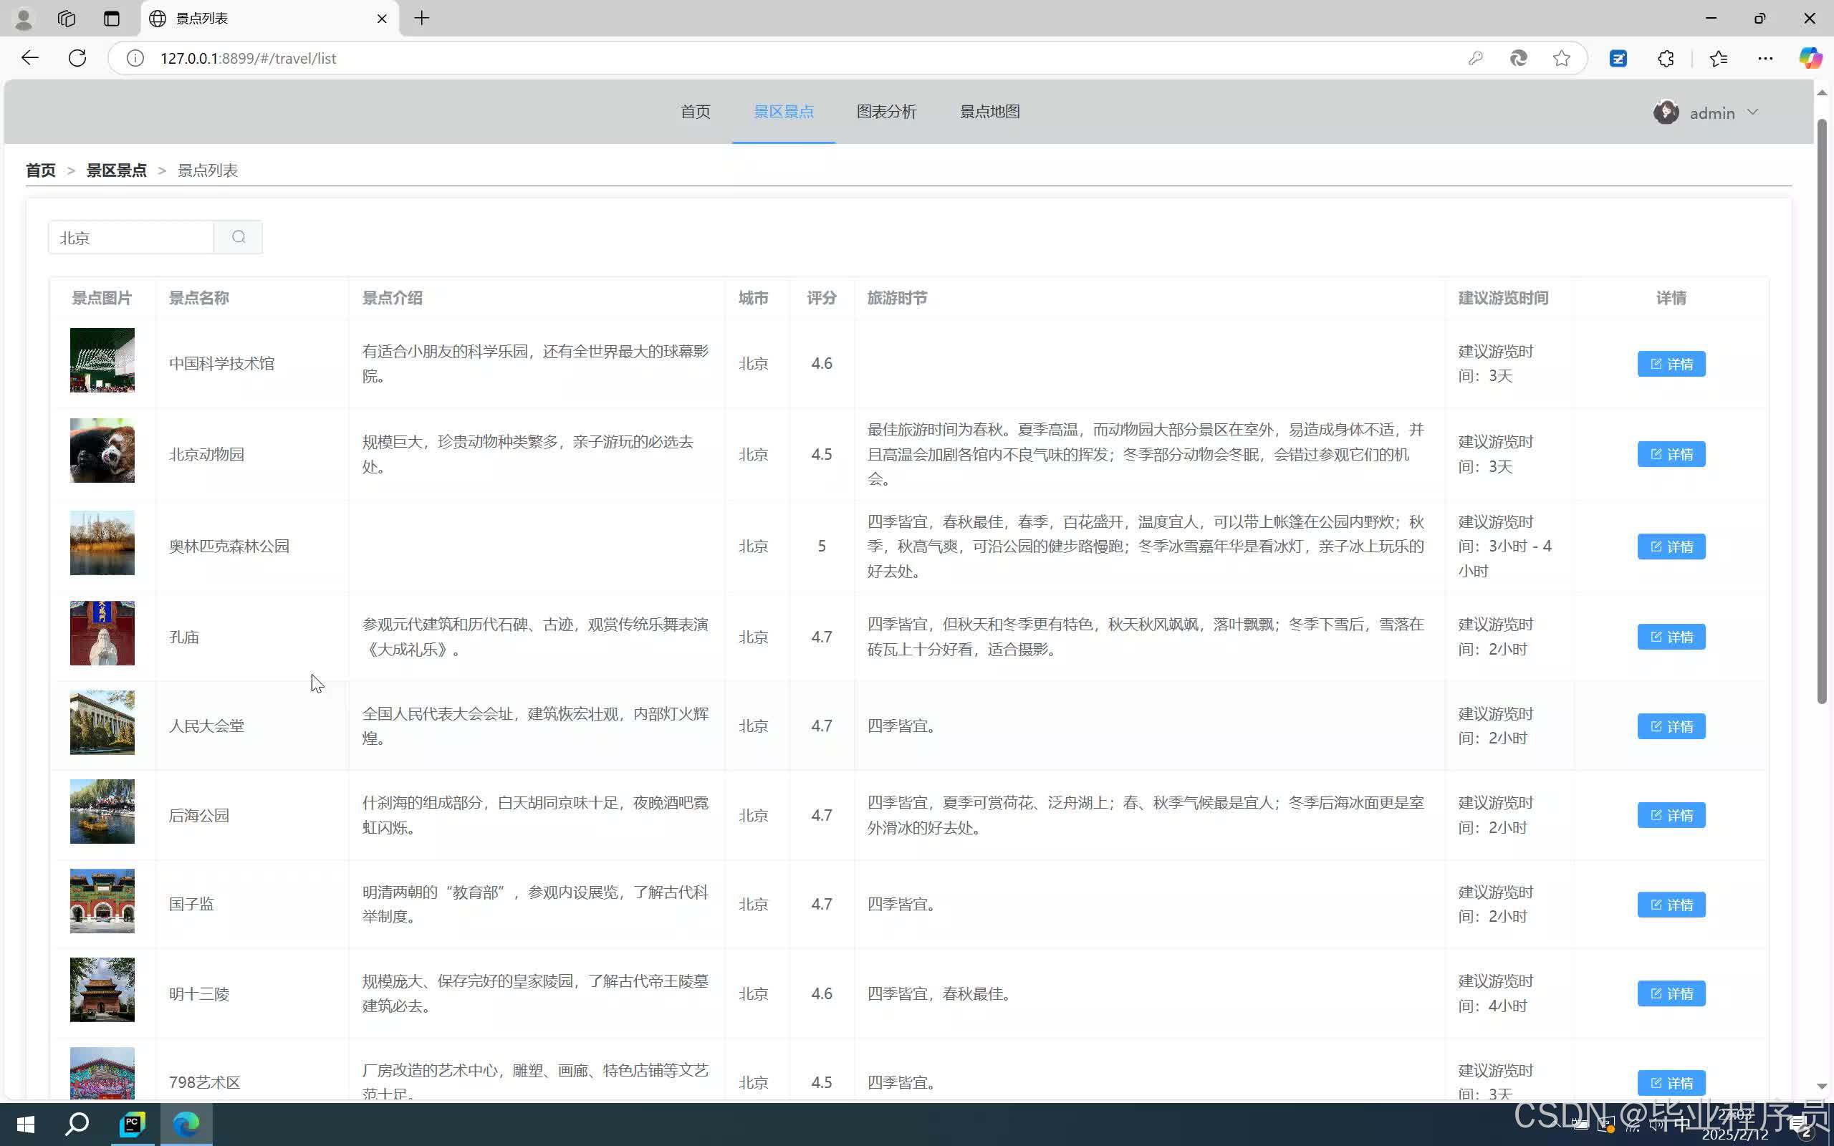1834x1146 pixels.
Task: Open the 图表分析 navigation tab
Action: (x=886, y=112)
